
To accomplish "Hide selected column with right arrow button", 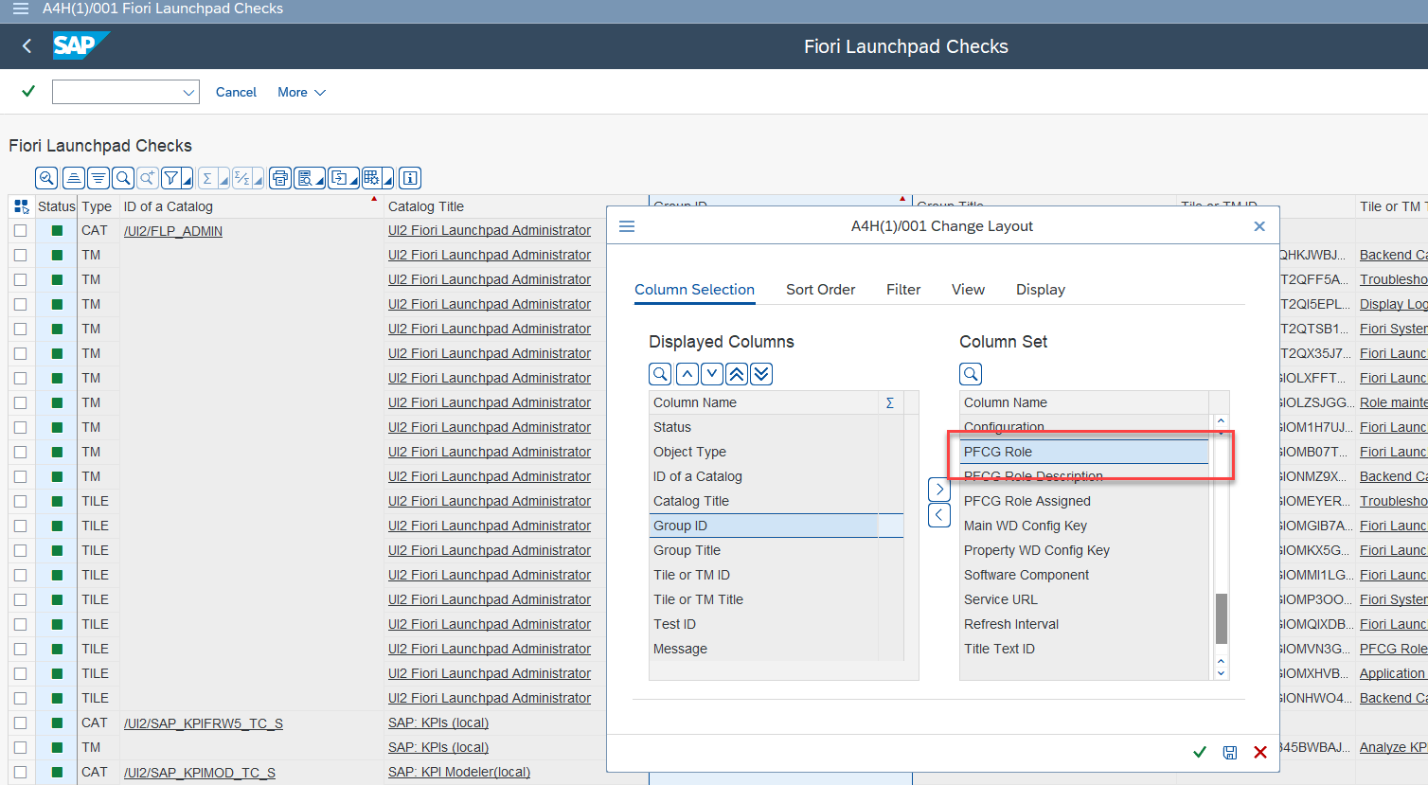I will point(939,490).
